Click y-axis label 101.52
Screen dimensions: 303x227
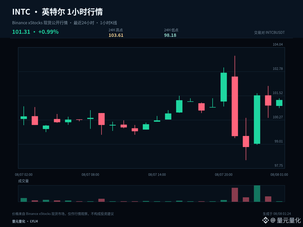[278, 93]
